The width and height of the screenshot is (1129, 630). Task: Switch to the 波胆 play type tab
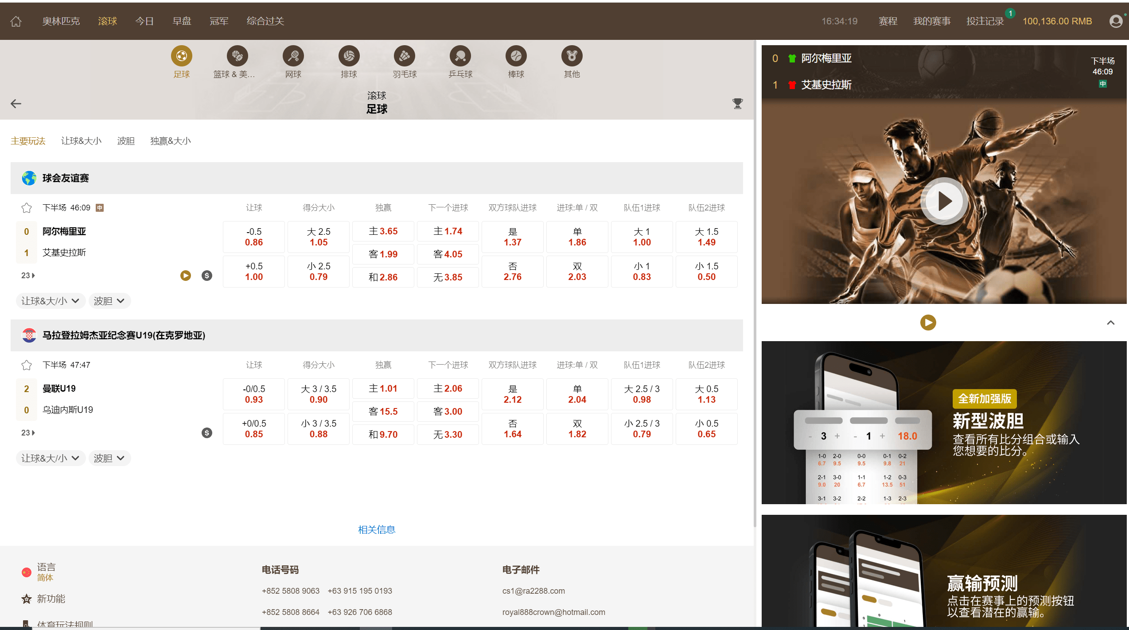tap(126, 141)
